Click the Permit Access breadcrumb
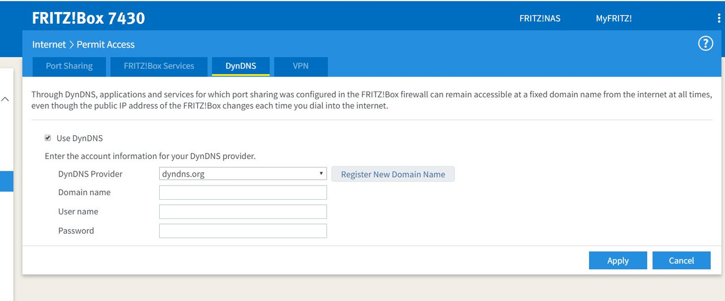The height and width of the screenshot is (301, 725). (x=106, y=44)
